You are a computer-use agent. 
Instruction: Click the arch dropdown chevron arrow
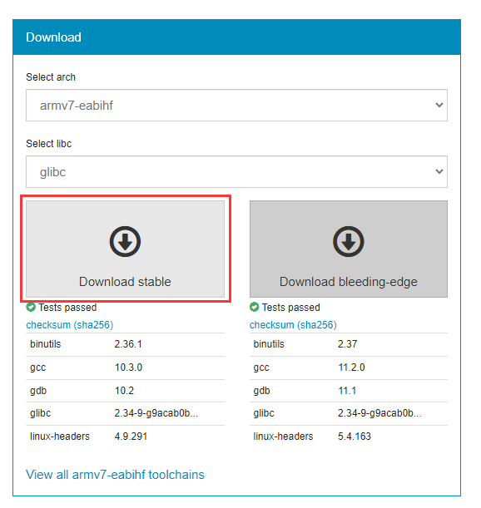pyautogui.click(x=439, y=105)
